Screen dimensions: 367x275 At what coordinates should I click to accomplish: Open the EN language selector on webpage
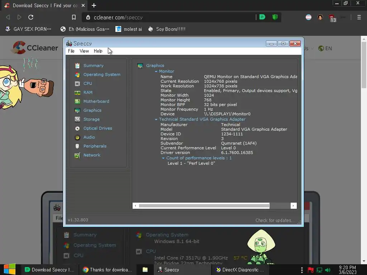point(325,48)
